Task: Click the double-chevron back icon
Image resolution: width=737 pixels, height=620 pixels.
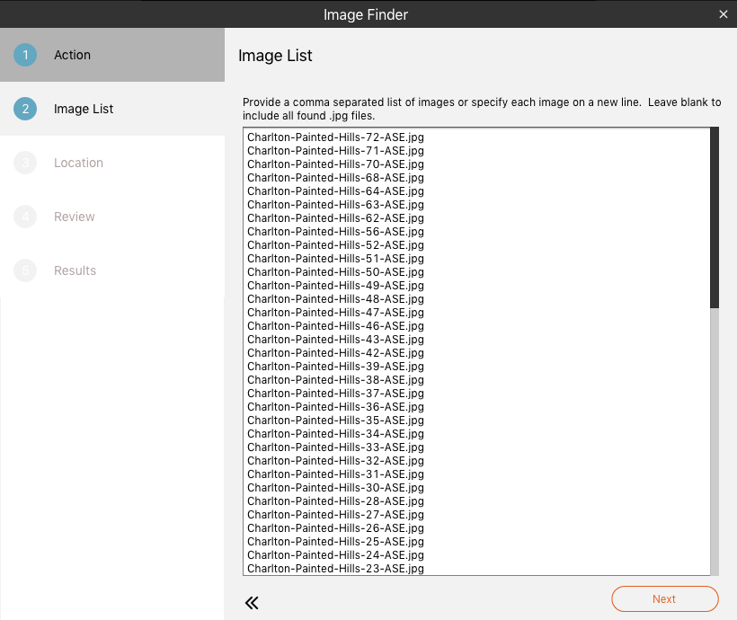Action: (252, 603)
